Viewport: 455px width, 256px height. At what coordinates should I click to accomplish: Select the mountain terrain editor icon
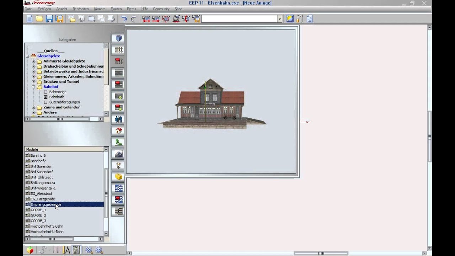click(x=118, y=154)
